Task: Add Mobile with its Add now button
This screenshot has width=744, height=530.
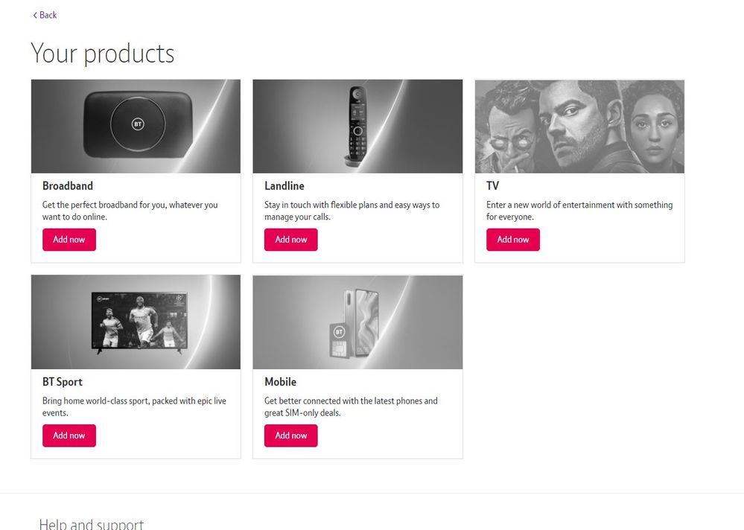Action: pyautogui.click(x=291, y=435)
